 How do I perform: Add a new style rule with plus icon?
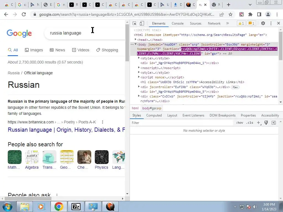[258, 123]
